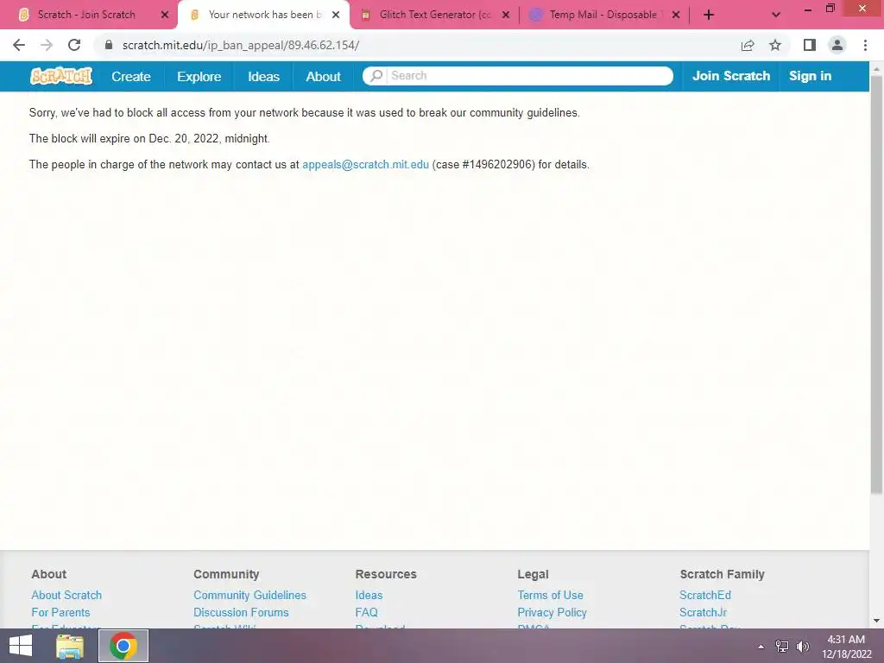Image resolution: width=884 pixels, height=663 pixels.
Task: Email appeals@scratch.mit.edu link
Action: click(x=365, y=165)
